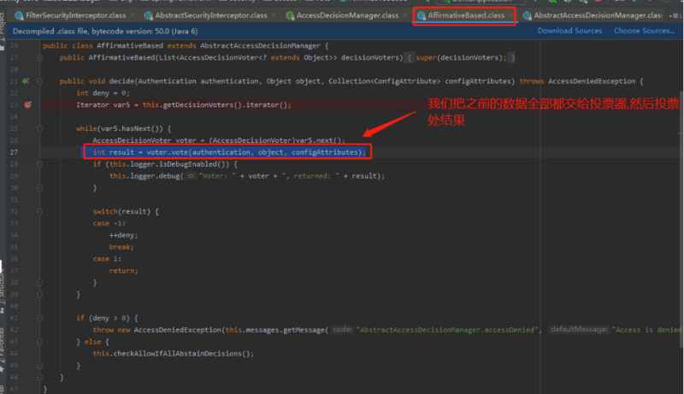Collapse the if-debug block on line 28
Viewport: 684px width, 394px height.
coord(39,164)
